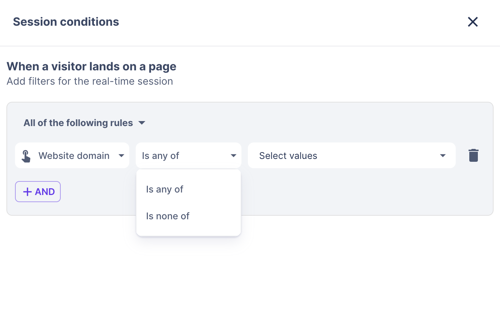
Task: Delete the rule using the trash icon
Action: (473, 156)
